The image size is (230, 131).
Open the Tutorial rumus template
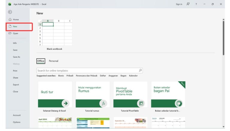point(93,95)
